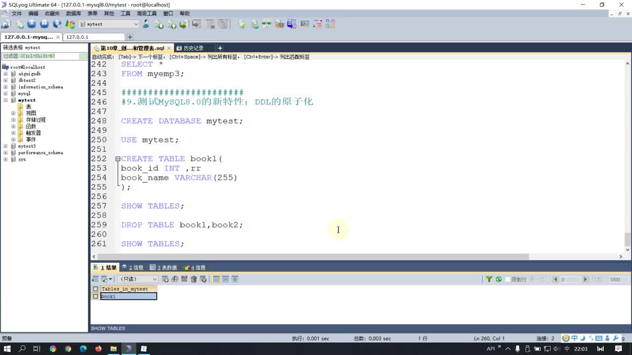
Task: Open the 高级工具 menu
Action: pyautogui.click(x=147, y=13)
